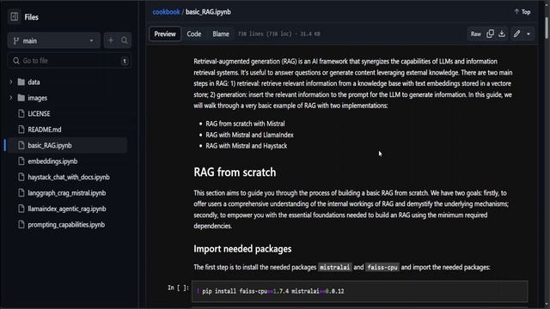Select basic_RAG.ipynb in the file tree
Screen dimensions: 550x309
50,145
